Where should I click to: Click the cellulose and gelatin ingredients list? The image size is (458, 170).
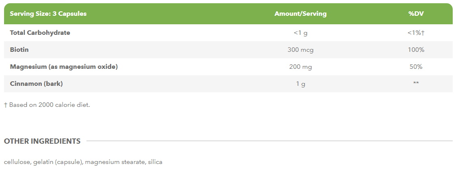[83, 162]
